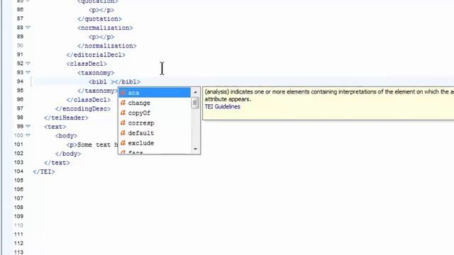Click the attribute icon beside 'default'

[123, 133]
